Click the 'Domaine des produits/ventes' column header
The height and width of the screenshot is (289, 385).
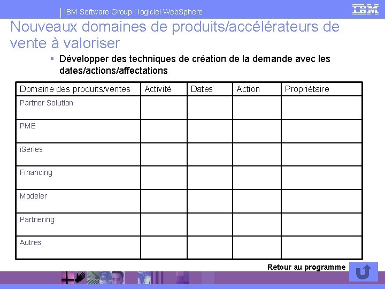click(78, 89)
